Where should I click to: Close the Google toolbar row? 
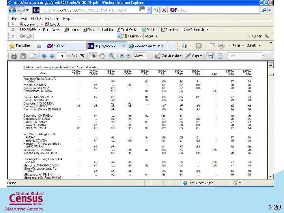tap(13, 36)
